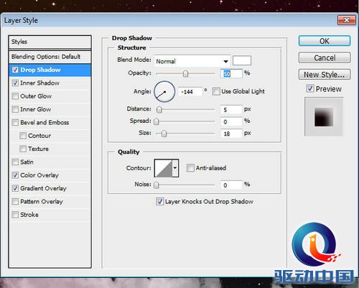The image size is (359, 288).
Task: Click the Cancel button
Action: (x=325, y=57)
